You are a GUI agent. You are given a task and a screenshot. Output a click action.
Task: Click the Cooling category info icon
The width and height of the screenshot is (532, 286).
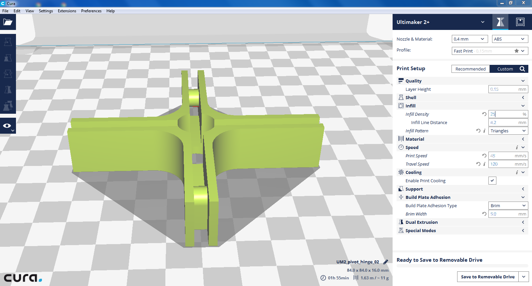[x=517, y=172]
